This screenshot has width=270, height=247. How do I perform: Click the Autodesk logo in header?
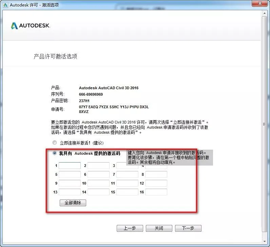click(x=30, y=26)
